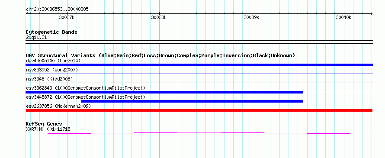The width and height of the screenshot is (385, 158).
Task: Click the 30040k ruler position
Action: (x=344, y=17)
